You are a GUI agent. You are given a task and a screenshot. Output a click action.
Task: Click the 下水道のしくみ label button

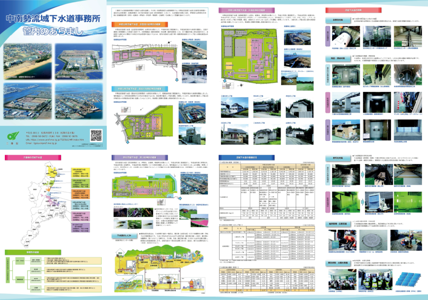tap(124, 235)
